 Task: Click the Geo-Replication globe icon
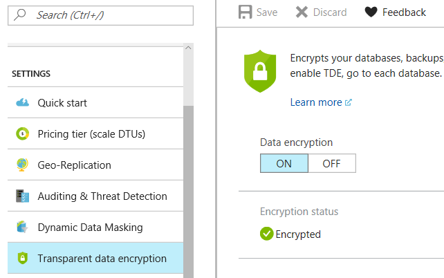pos(22,165)
